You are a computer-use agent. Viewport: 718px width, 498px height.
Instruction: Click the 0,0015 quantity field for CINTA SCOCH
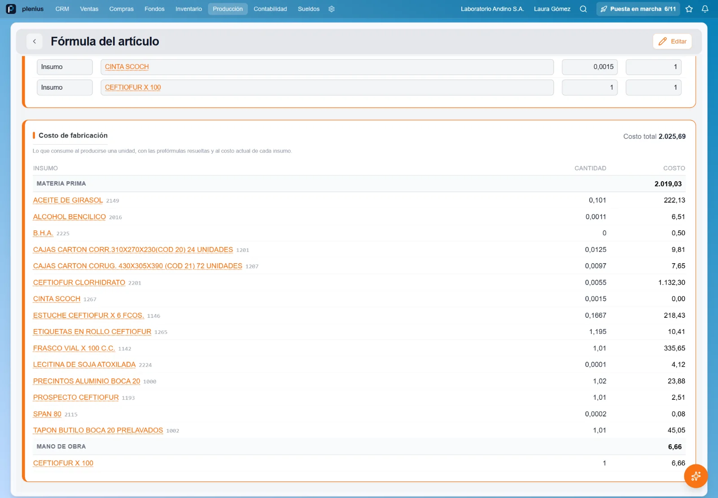[590, 67]
